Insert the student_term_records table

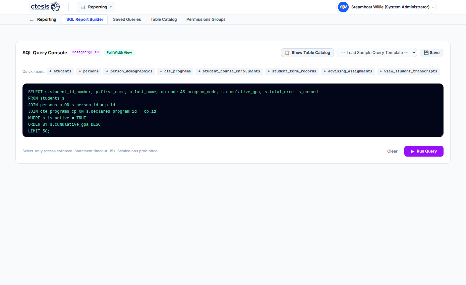point(292,71)
